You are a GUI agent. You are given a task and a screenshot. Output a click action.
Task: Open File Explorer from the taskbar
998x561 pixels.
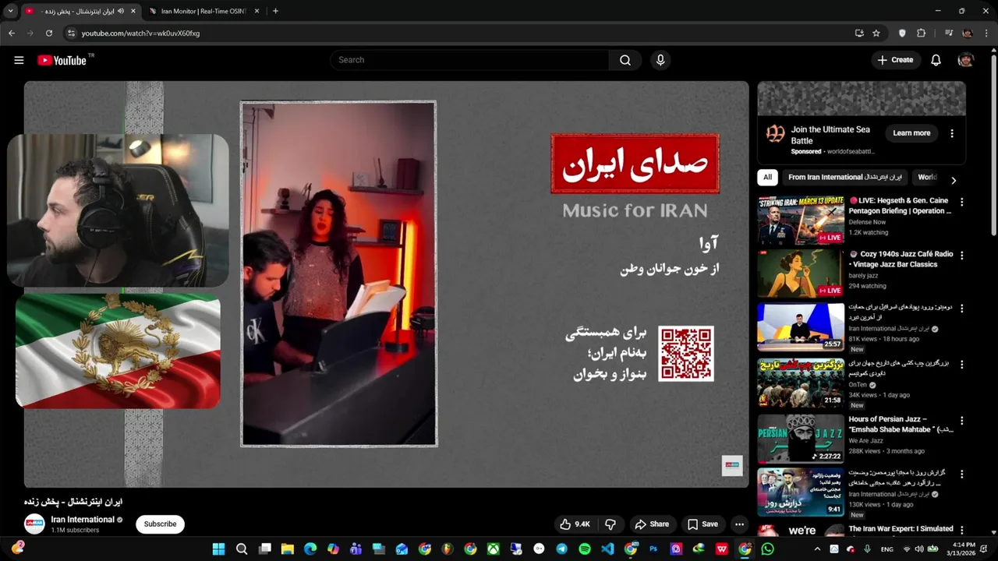point(287,549)
